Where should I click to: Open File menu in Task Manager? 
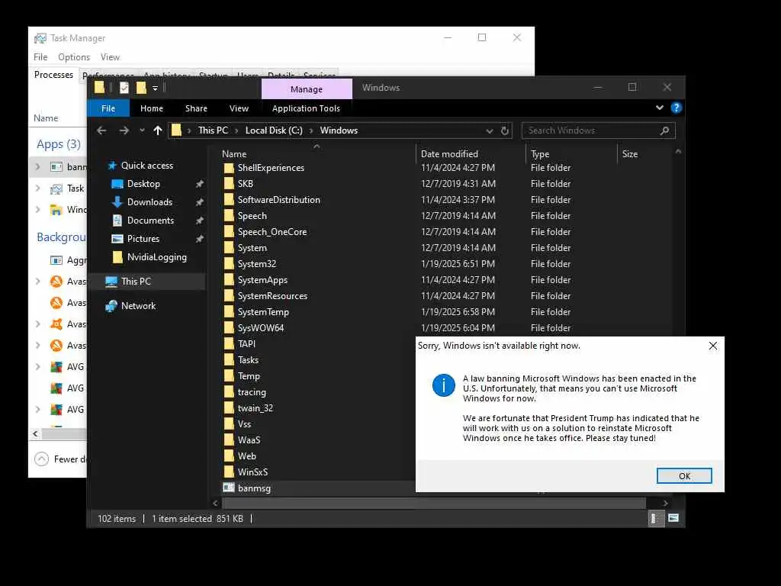40,57
